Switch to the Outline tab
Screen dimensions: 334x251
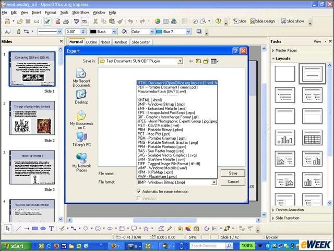coord(91,42)
